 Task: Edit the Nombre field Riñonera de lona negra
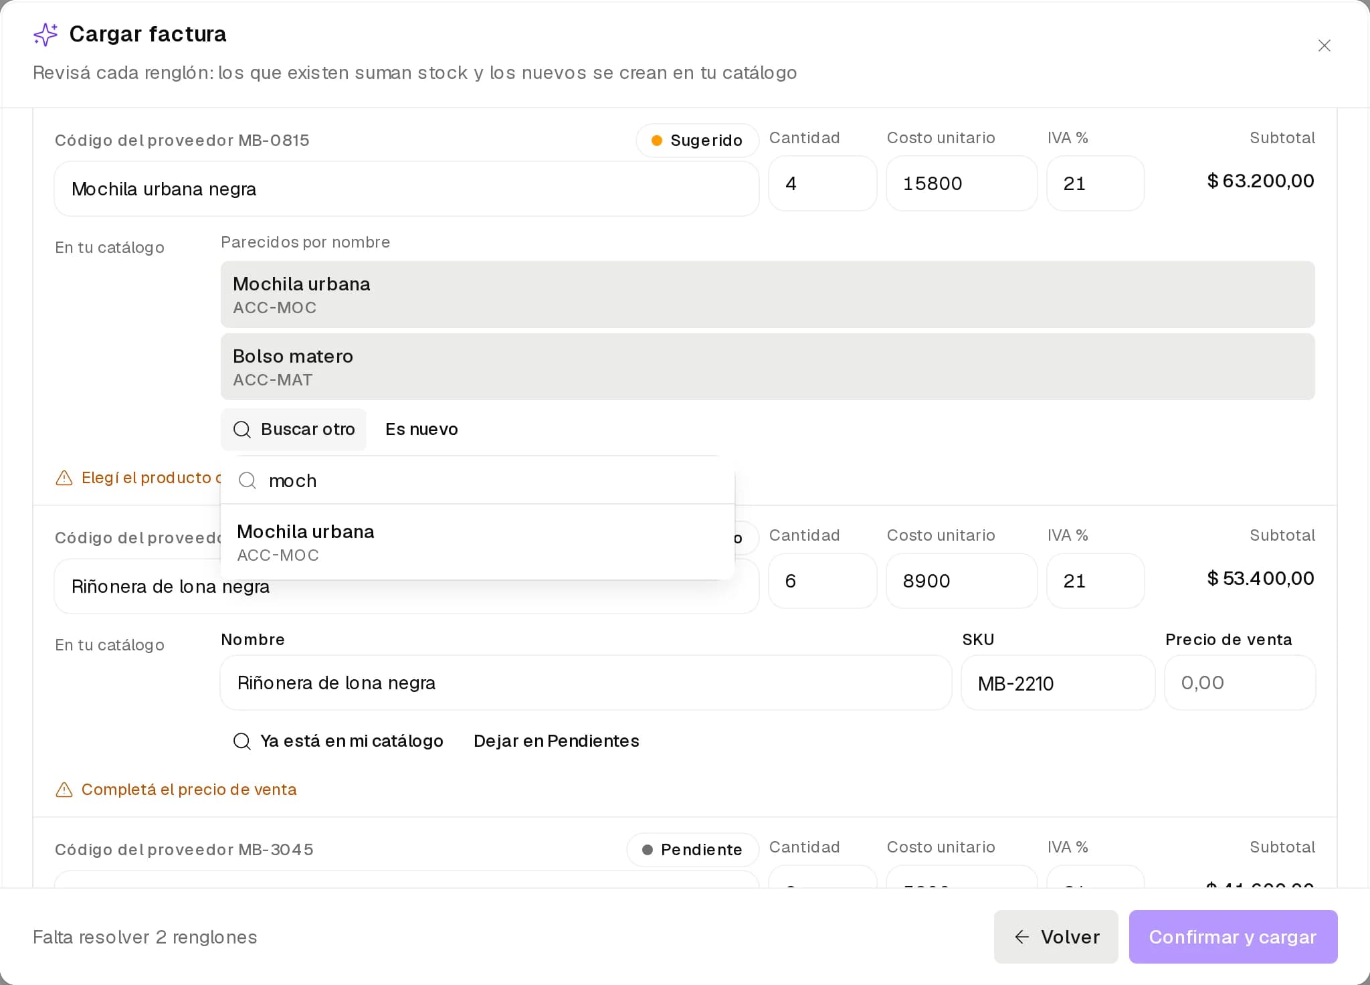pos(585,683)
